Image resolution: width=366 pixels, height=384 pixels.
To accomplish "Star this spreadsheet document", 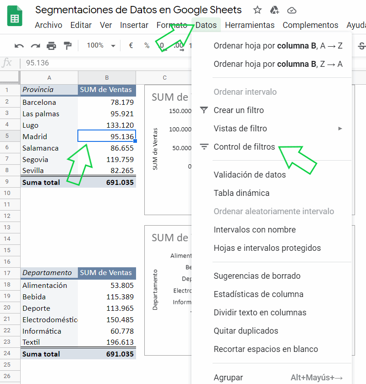I will tap(257, 10).
